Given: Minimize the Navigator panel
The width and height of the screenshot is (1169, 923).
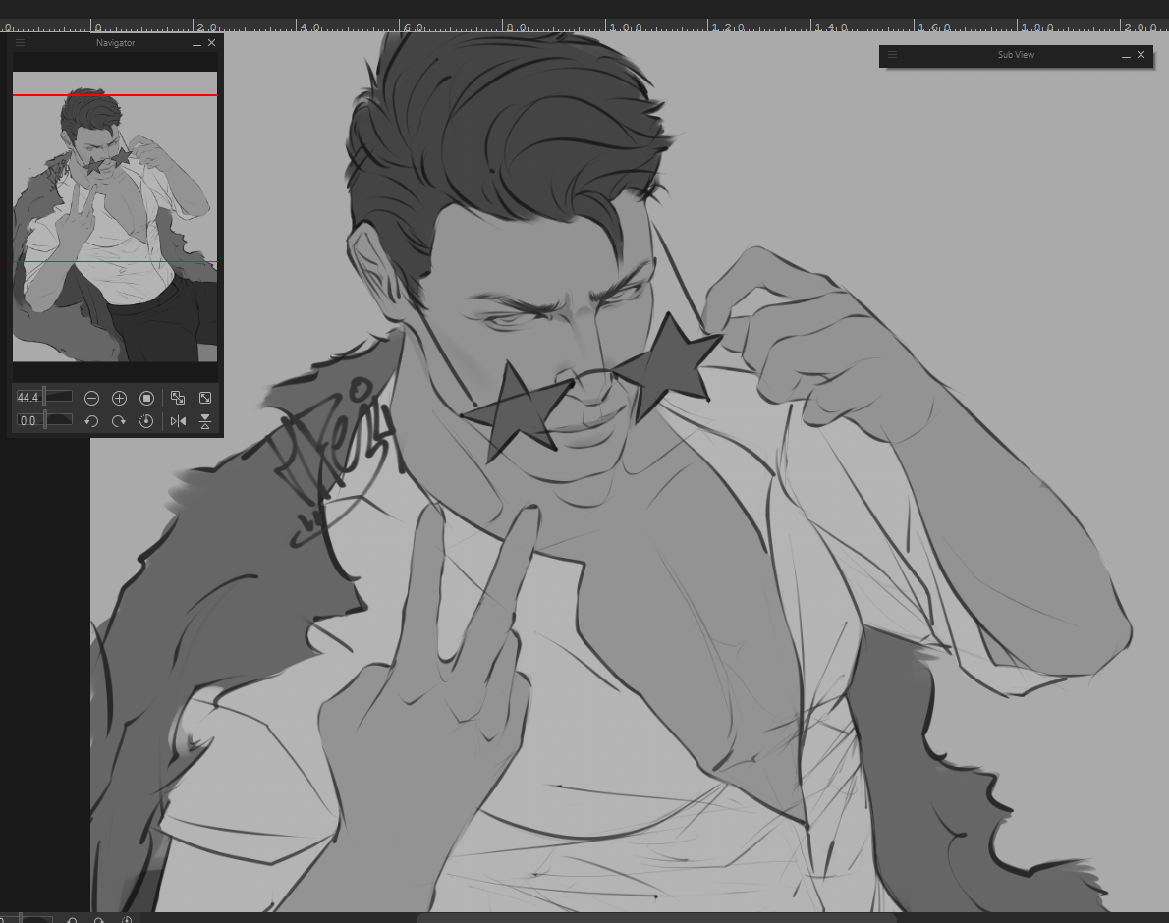Looking at the screenshot, I should click(x=196, y=44).
